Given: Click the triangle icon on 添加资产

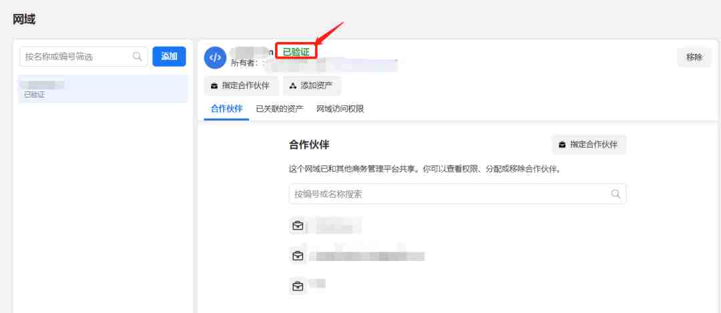Looking at the screenshot, I should pos(293,86).
